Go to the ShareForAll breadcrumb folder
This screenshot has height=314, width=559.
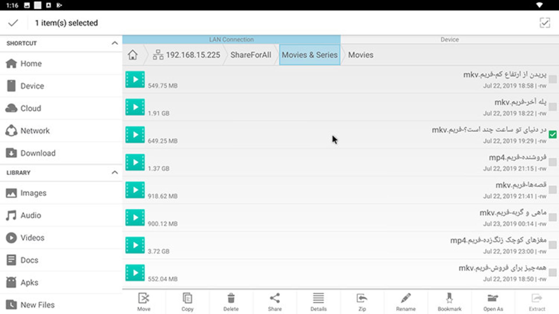[250, 55]
